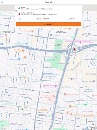Click ProMark Print Co shop icon
The height and width of the screenshot is (130, 97).
click(19, 59)
